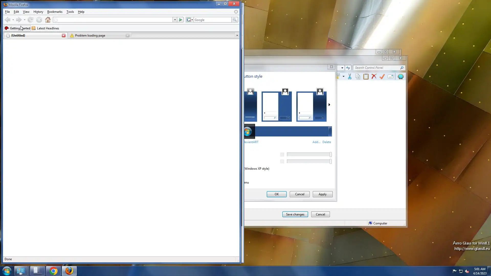Click the orange checkmark toolbar icon
Image resolution: width=491 pixels, height=276 pixels.
[382, 76]
